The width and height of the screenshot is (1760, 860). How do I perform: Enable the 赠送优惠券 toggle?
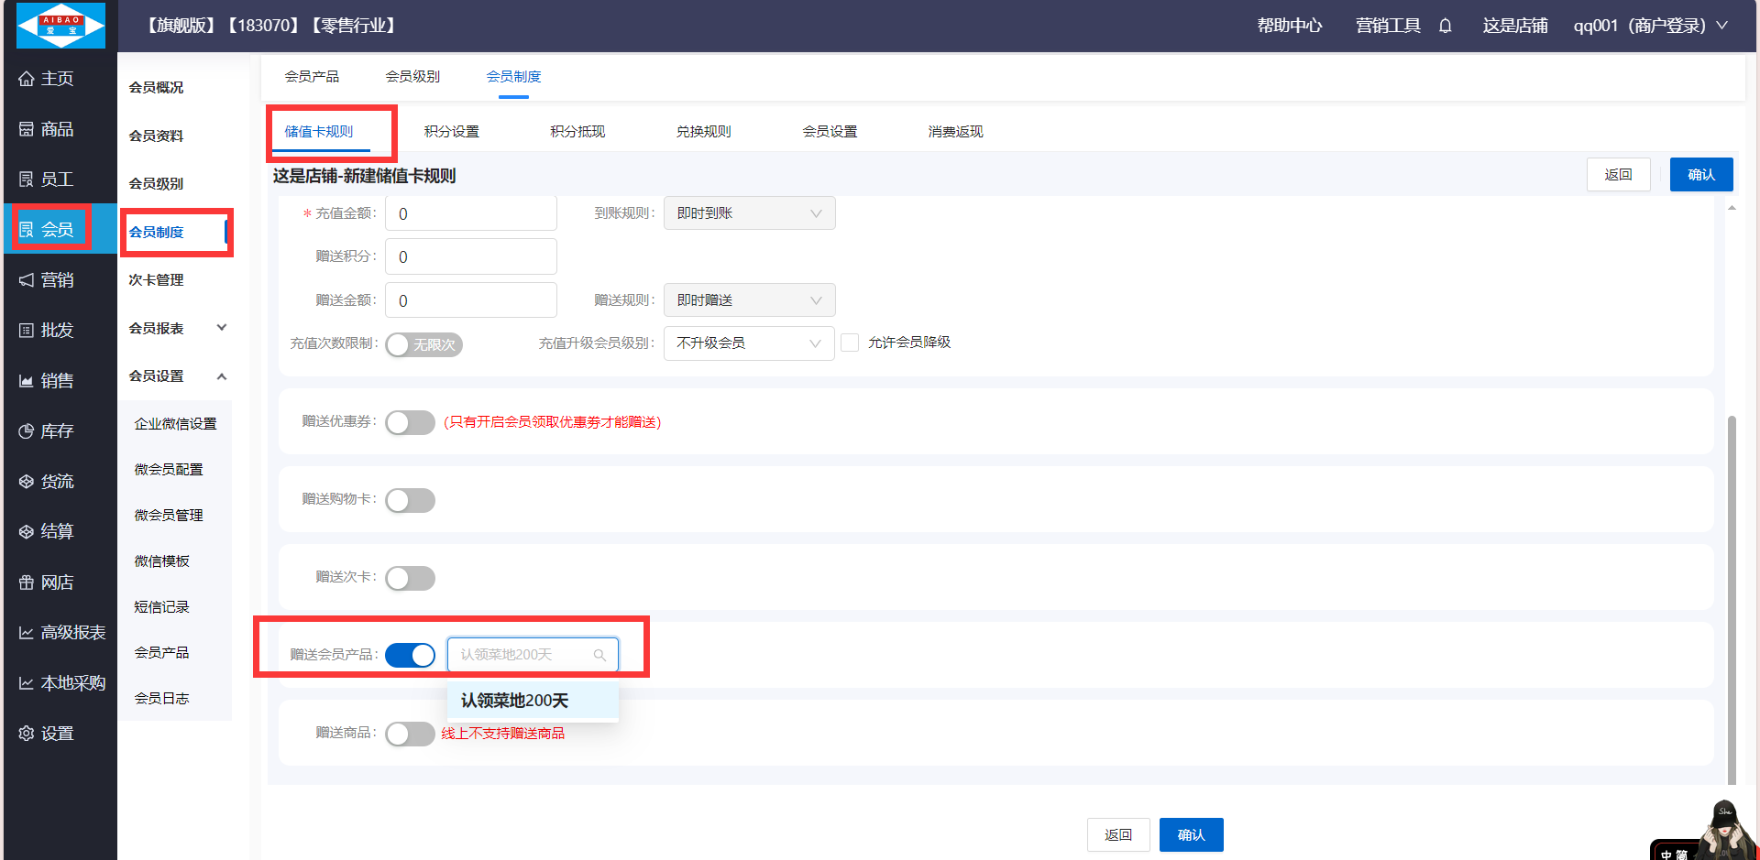click(410, 422)
